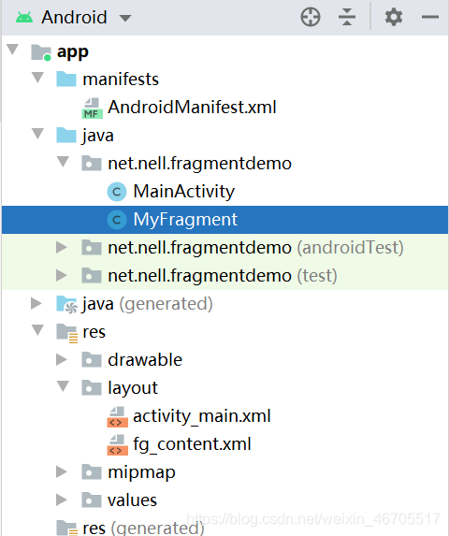Screen dimensions: 449x536
Task: Click the AndroidManifest.xml file icon
Action: (x=92, y=108)
